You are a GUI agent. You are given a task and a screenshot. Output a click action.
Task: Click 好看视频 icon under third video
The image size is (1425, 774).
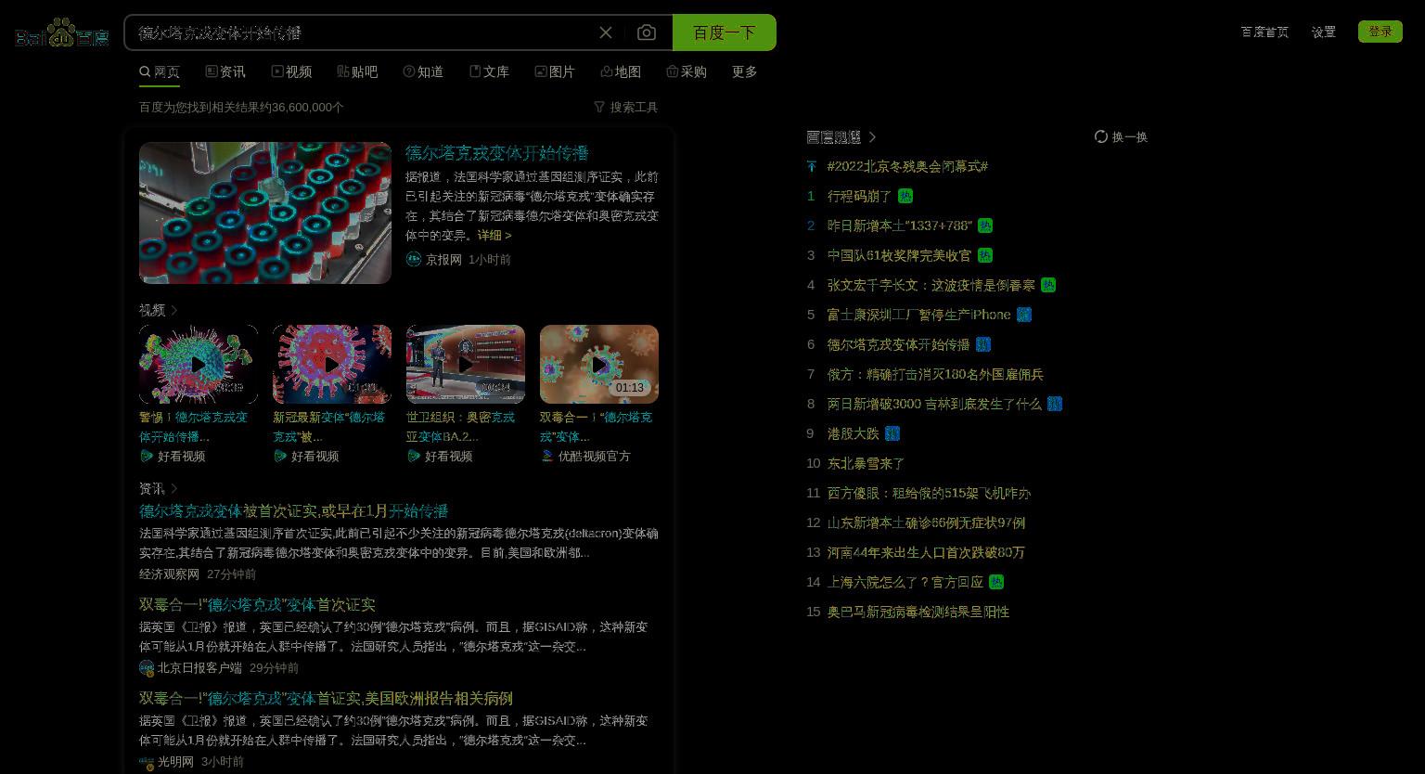point(414,456)
